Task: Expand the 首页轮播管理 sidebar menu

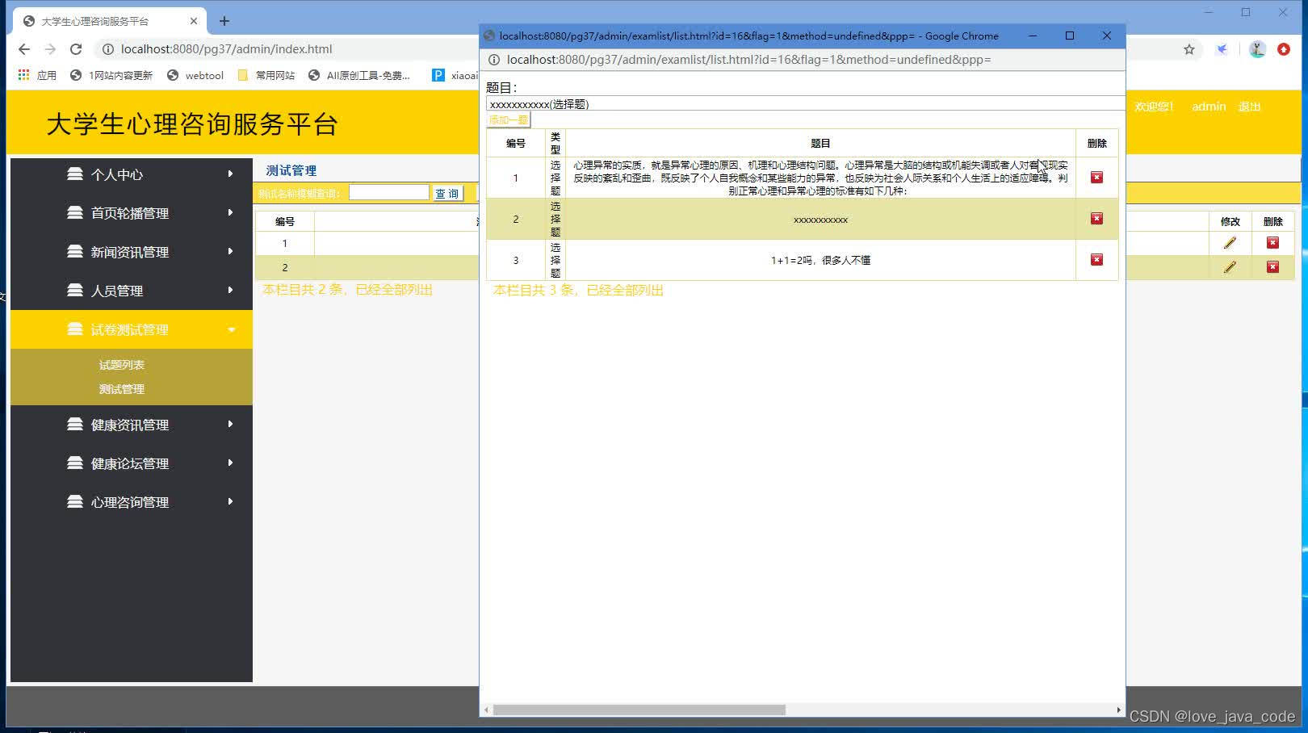Action: [132, 213]
